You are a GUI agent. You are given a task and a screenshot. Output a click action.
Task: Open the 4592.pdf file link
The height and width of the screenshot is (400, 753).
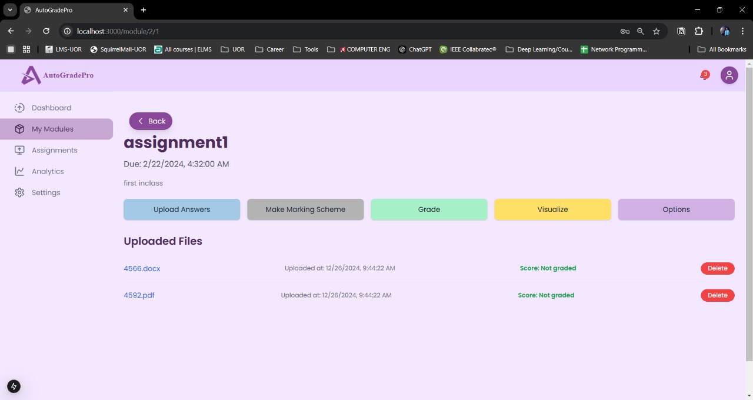tap(139, 295)
